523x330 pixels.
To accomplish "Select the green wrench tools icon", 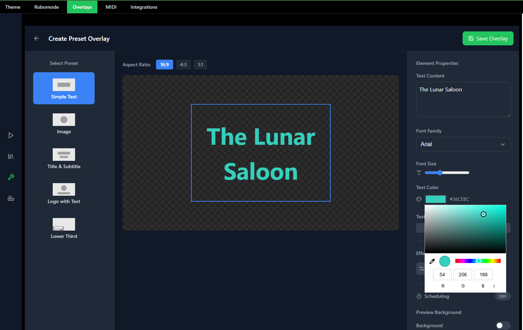I will (x=11, y=177).
